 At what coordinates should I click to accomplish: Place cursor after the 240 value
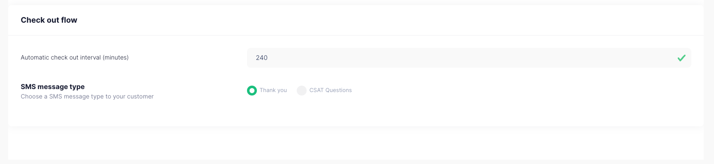click(268, 58)
